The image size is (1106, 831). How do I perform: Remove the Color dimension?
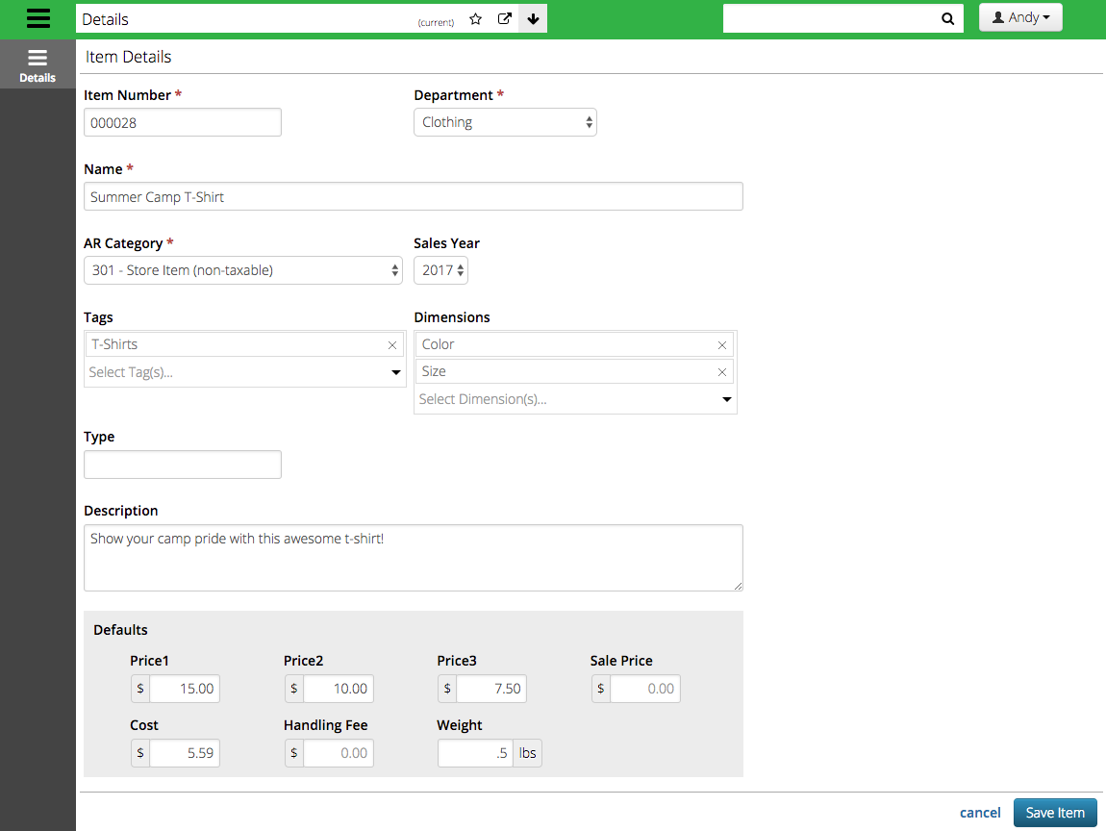click(722, 345)
